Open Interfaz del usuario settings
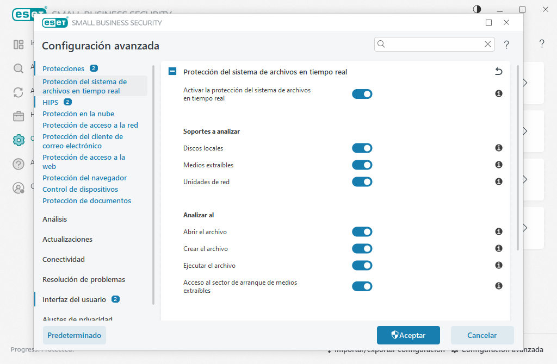This screenshot has height=364, width=557. tap(73, 299)
